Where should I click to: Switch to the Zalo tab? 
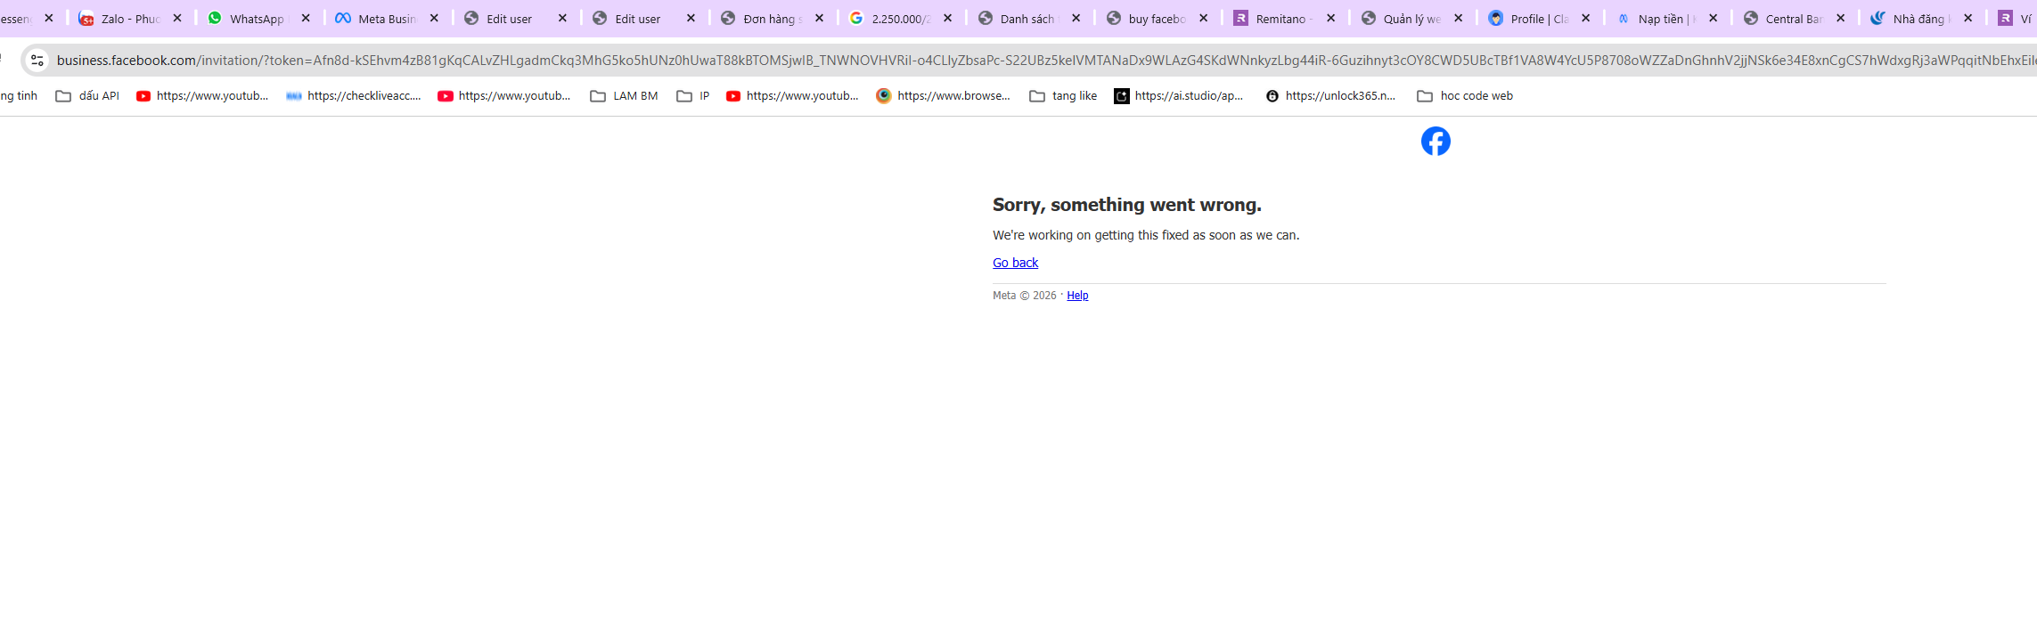(131, 18)
